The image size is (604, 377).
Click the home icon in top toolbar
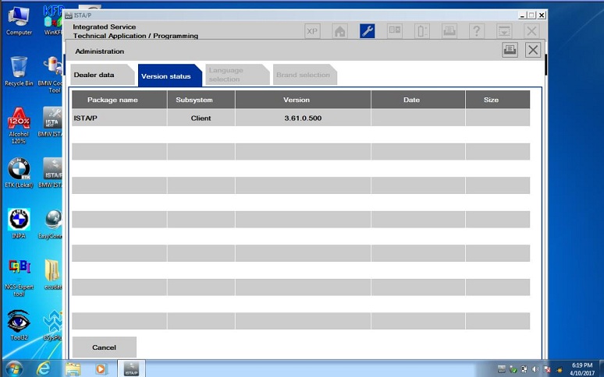coord(339,31)
